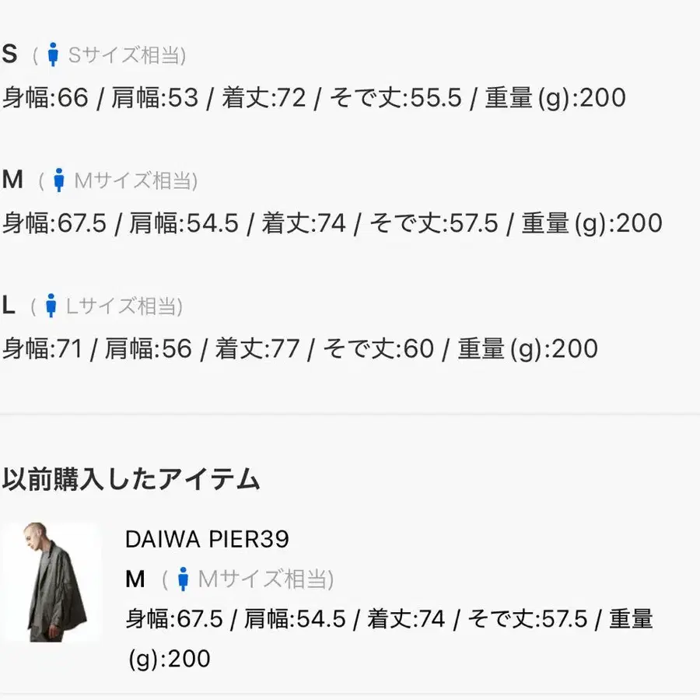Select the bold M size heading in list
Viewport: 700px width, 700px height.
coord(12,180)
